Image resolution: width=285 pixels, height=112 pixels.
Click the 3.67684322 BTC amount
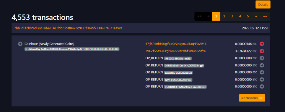click(x=246, y=51)
